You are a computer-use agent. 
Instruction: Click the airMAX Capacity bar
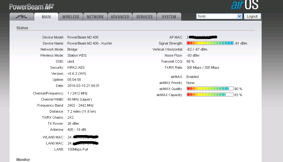coord(210,95)
